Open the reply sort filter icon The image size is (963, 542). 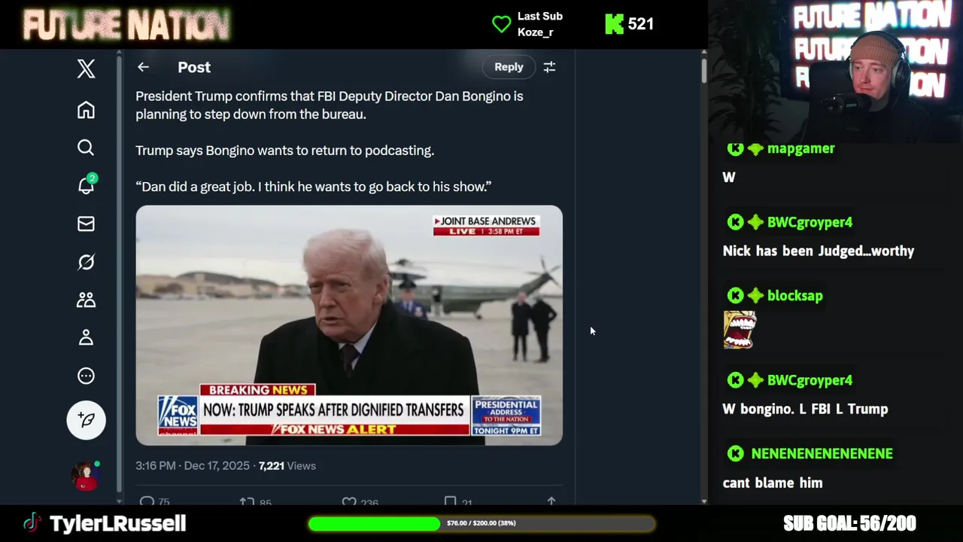[549, 67]
